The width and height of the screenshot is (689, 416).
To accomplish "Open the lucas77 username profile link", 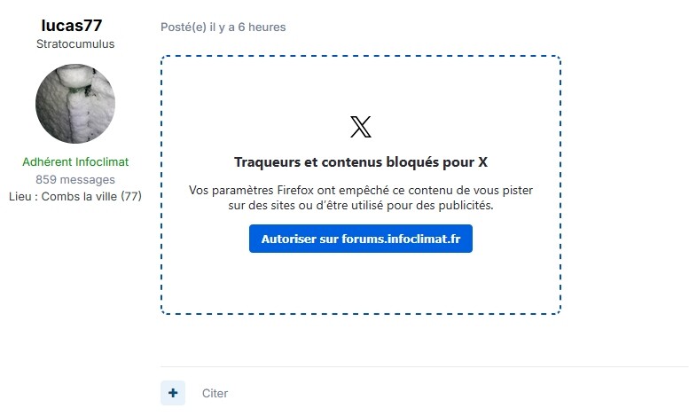I will point(72,26).
